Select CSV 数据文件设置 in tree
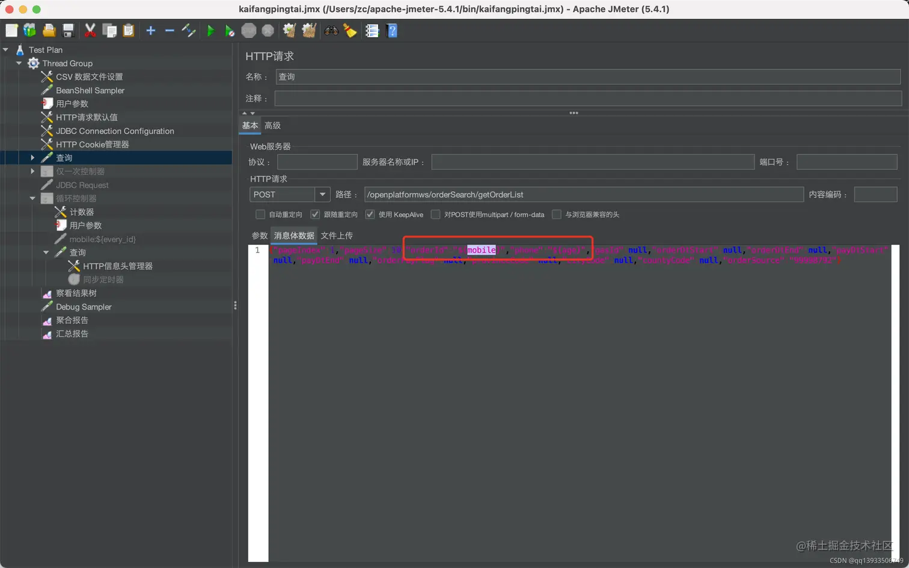The image size is (909, 568). pyautogui.click(x=89, y=77)
